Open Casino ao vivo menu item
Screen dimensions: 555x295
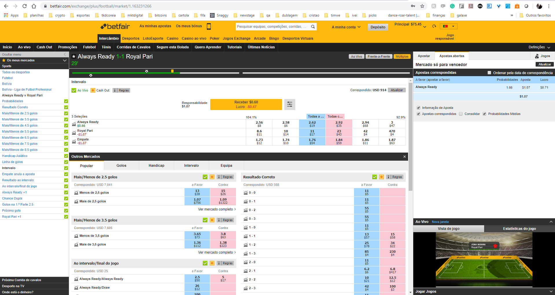click(194, 39)
